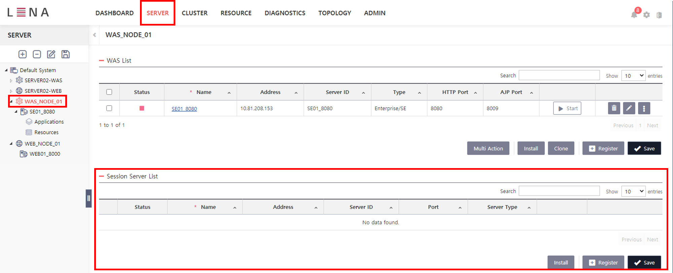Click the Start button for SE01_8080
Image resolution: width=673 pixels, height=273 pixels.
pyautogui.click(x=567, y=108)
